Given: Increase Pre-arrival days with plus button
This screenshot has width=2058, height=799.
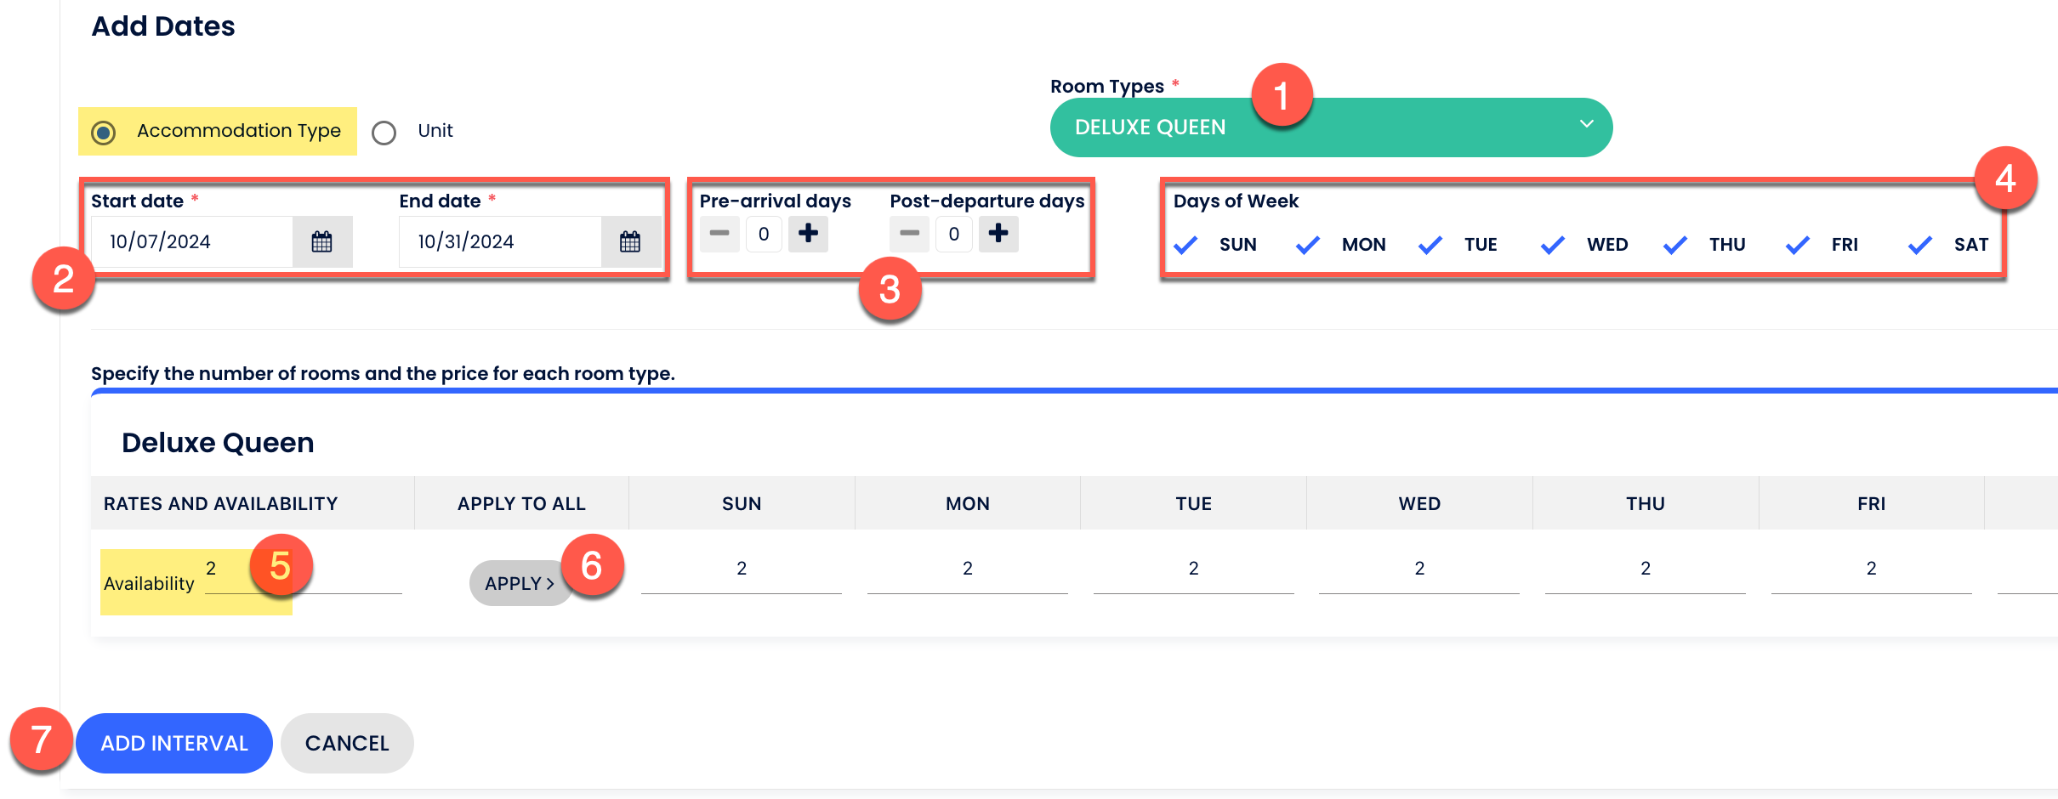Looking at the screenshot, I should coord(808,233).
